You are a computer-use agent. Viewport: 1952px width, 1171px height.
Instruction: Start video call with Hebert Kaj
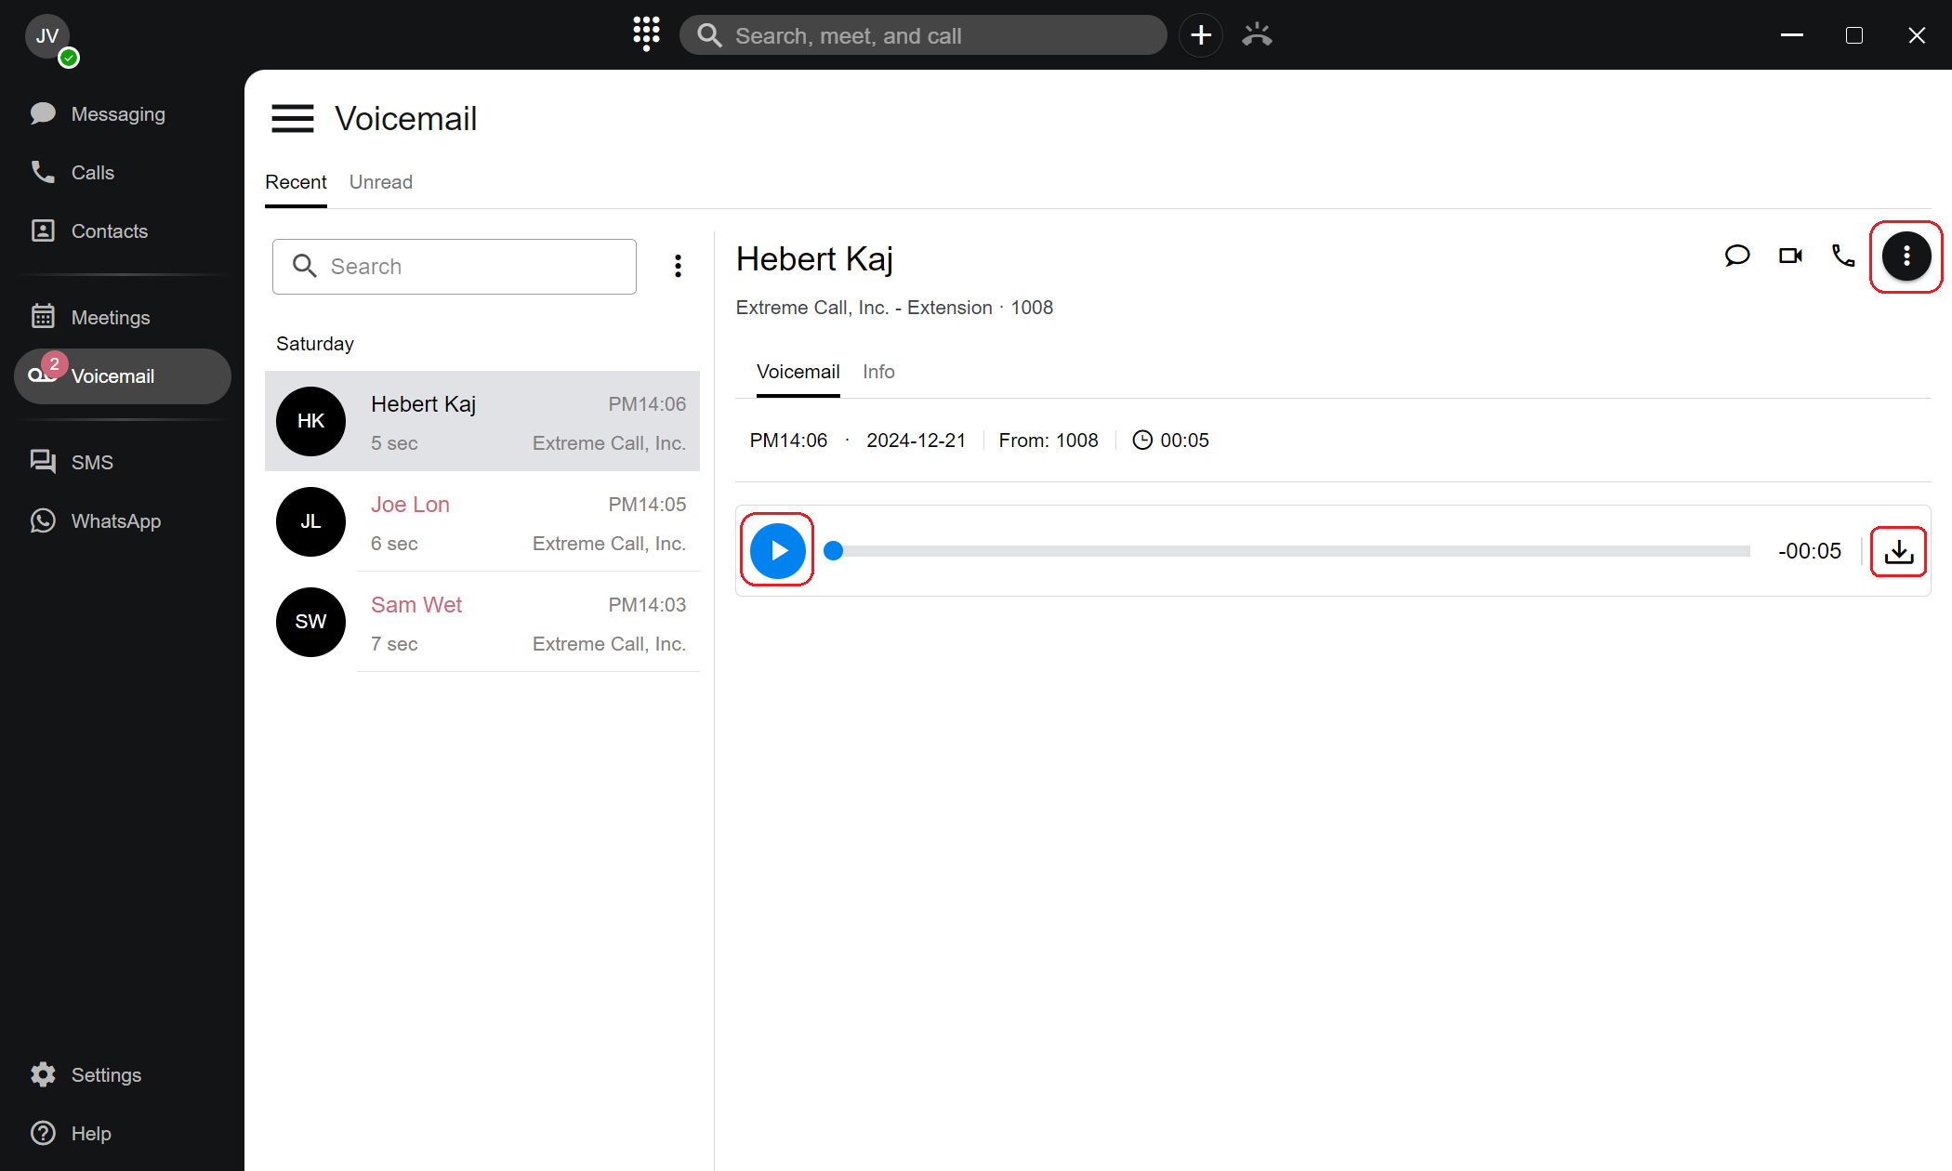click(x=1790, y=256)
